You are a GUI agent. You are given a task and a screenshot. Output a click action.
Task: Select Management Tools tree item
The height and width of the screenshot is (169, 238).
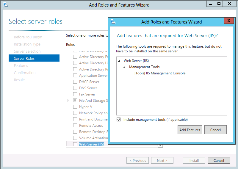click(144, 67)
